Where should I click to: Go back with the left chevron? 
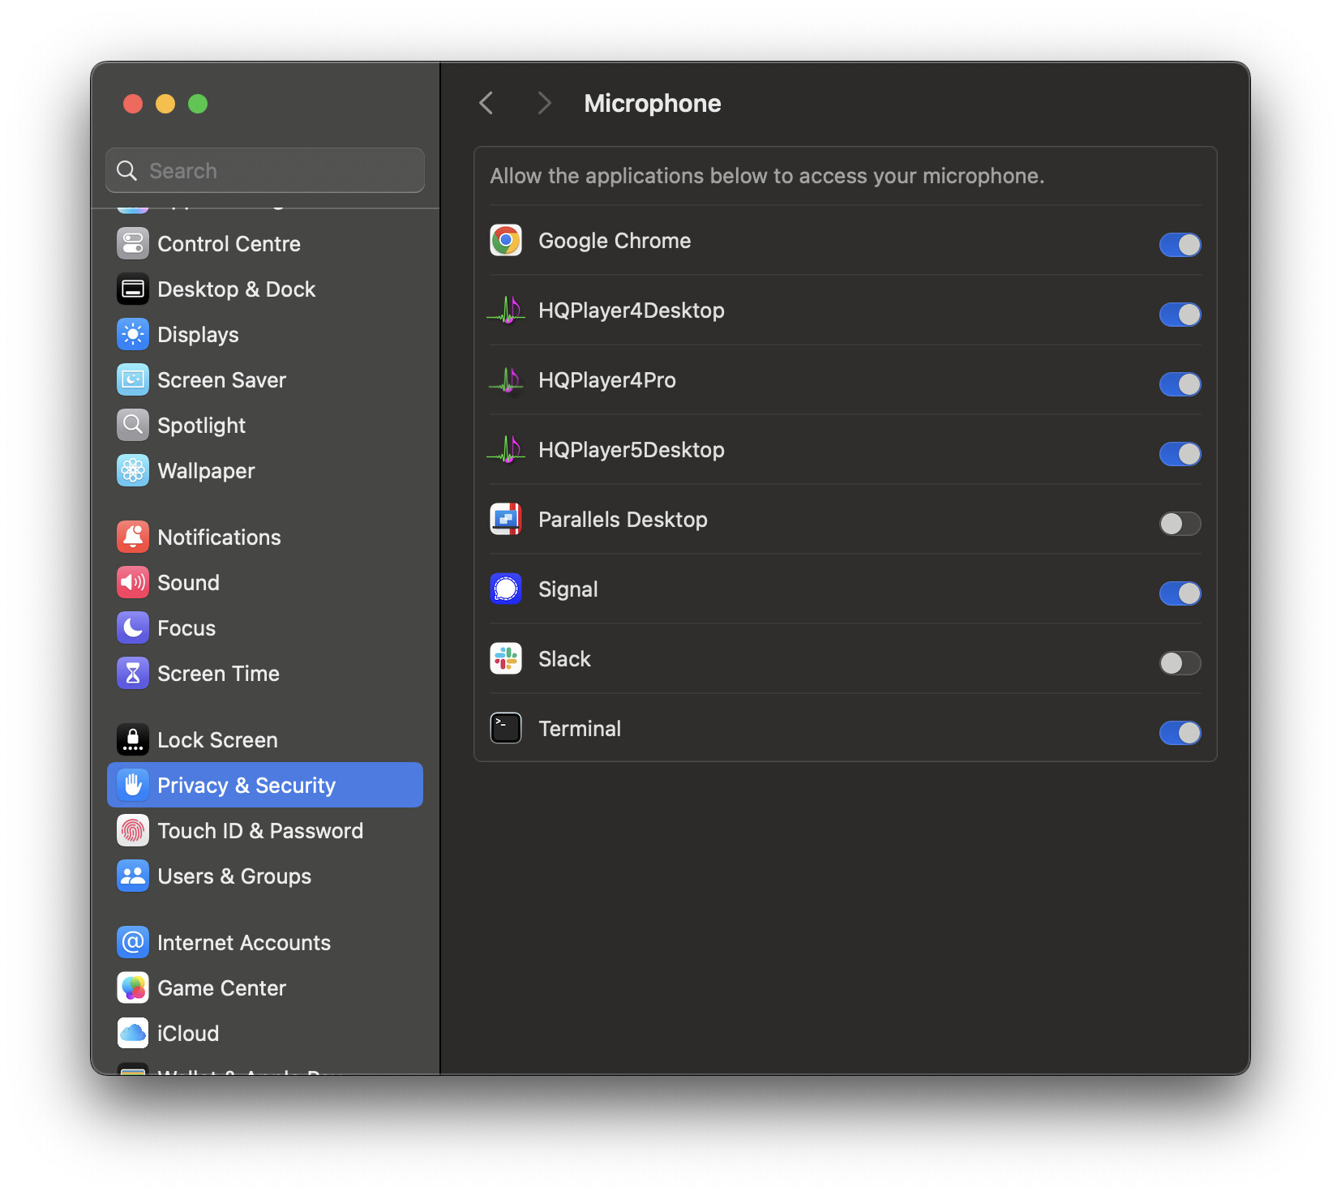click(x=486, y=104)
